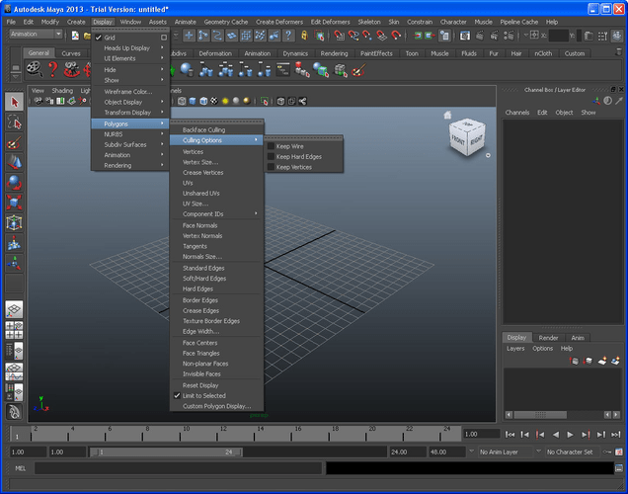This screenshot has width=628, height=494.
Task: Click the home icon in viewport
Action: [x=447, y=116]
